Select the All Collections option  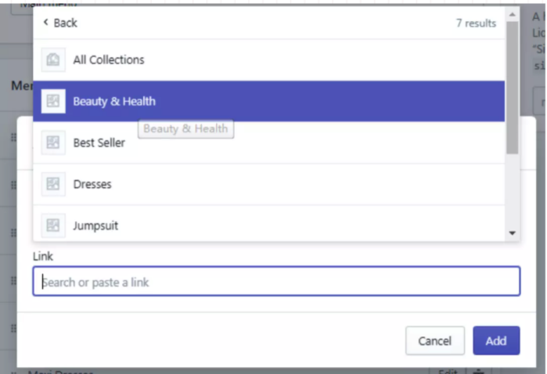click(x=109, y=59)
